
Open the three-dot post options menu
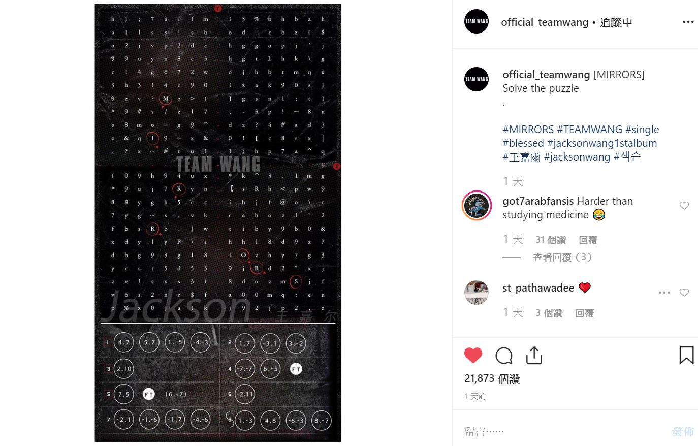click(x=688, y=22)
